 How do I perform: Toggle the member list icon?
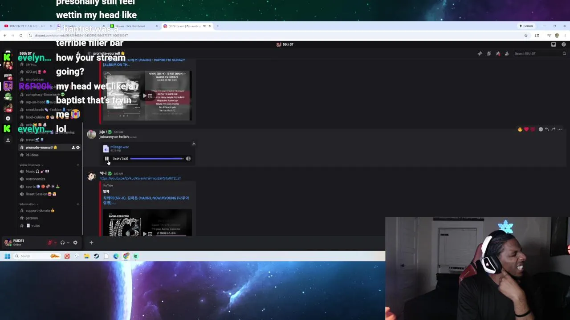click(x=507, y=53)
